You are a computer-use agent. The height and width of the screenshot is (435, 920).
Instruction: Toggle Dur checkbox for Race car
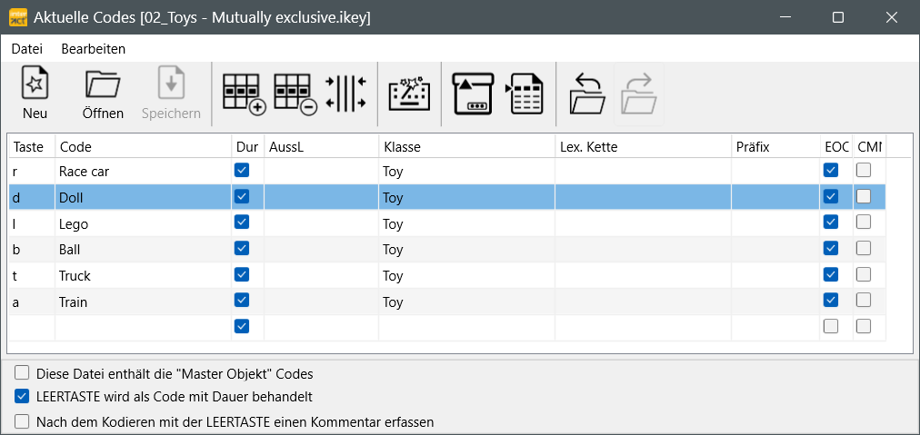[242, 171]
